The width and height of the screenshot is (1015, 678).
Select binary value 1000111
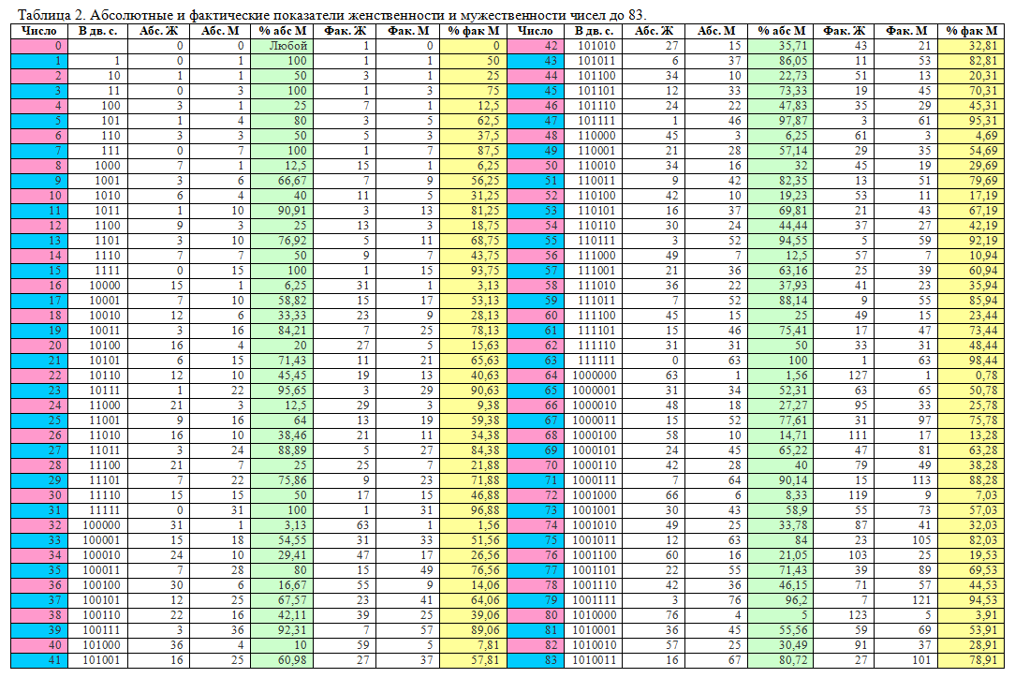[593, 480]
